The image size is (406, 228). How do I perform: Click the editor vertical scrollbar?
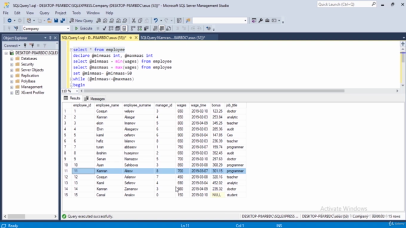pos(403,58)
